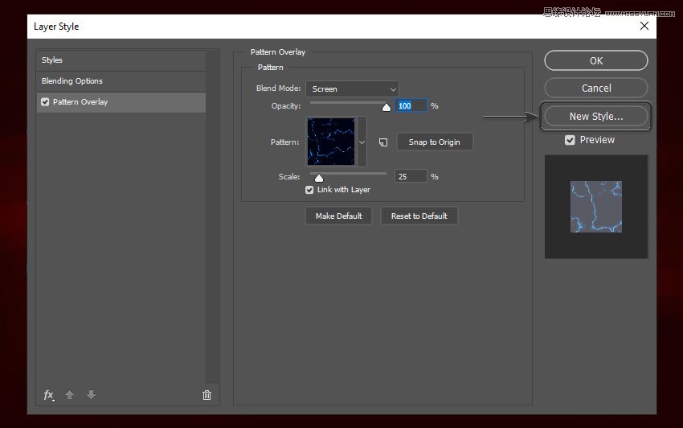Click the blue lightning pattern swatch
Viewport: 683px width, 428px height.
tap(330, 142)
